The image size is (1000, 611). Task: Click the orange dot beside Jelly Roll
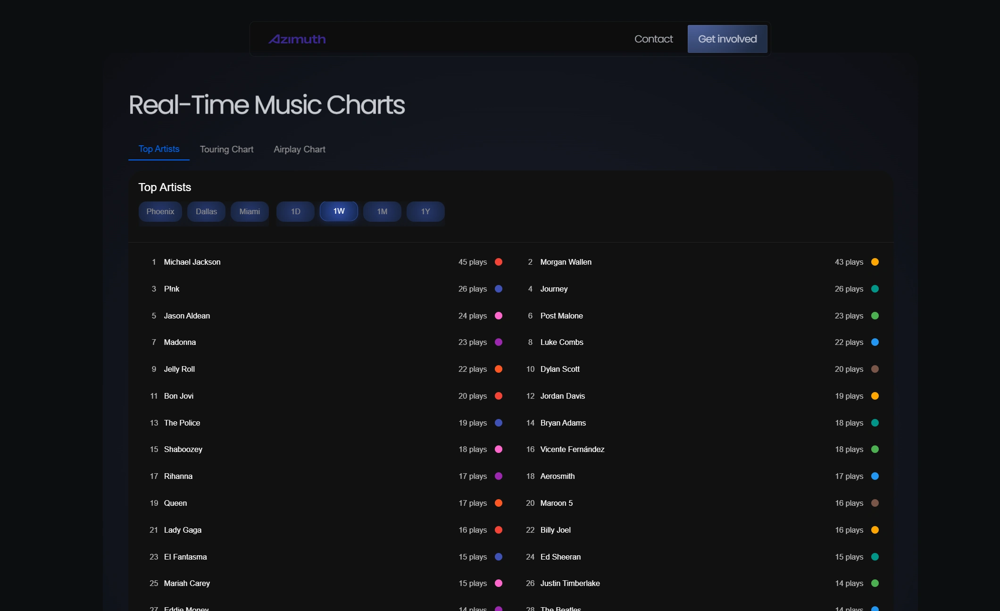tap(499, 369)
